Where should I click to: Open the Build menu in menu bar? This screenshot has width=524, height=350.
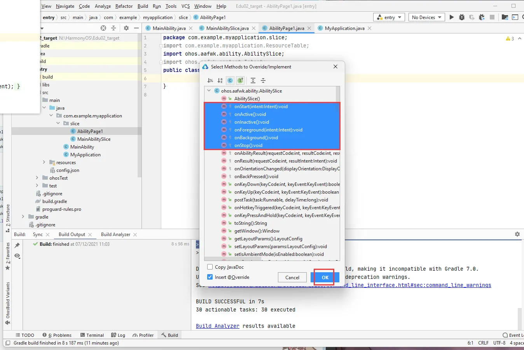[143, 6]
